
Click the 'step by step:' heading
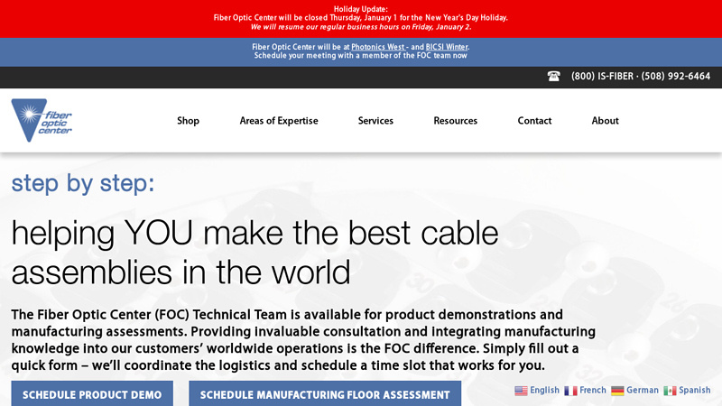83,183
